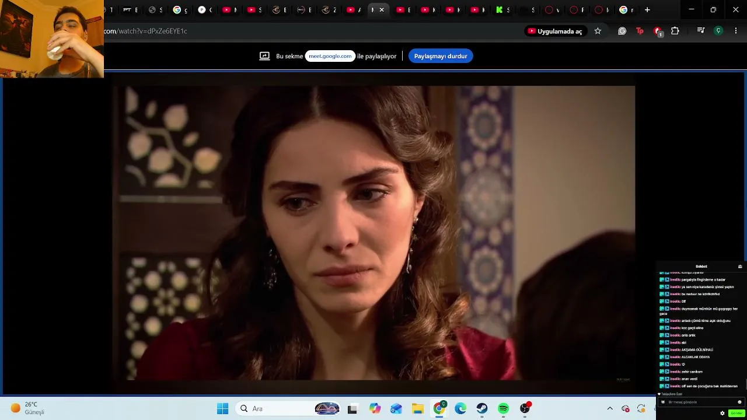Click the sync tray icon with orange dot
This screenshot has height=420, width=747.
point(641,409)
